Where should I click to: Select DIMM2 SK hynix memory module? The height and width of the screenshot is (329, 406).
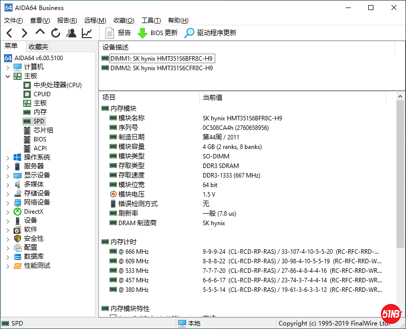[161, 68]
